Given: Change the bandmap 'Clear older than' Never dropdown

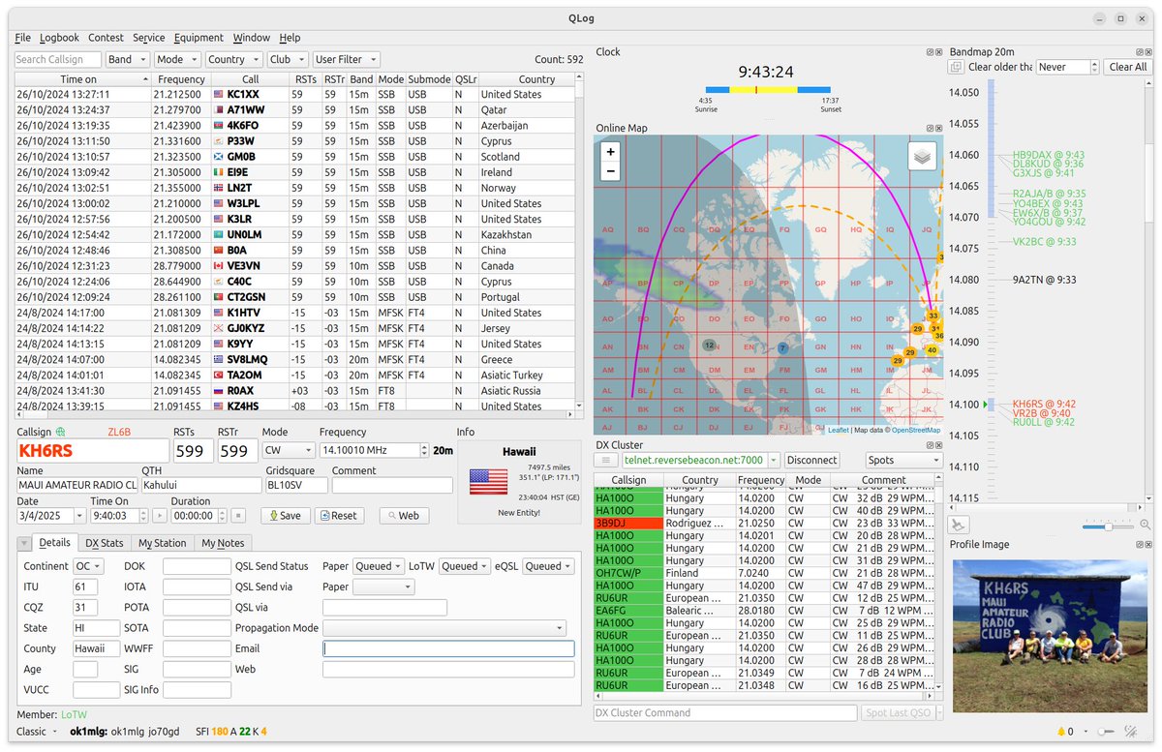Looking at the screenshot, I should click(1066, 67).
